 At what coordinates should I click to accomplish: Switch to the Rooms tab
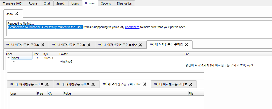(x=33, y=3)
